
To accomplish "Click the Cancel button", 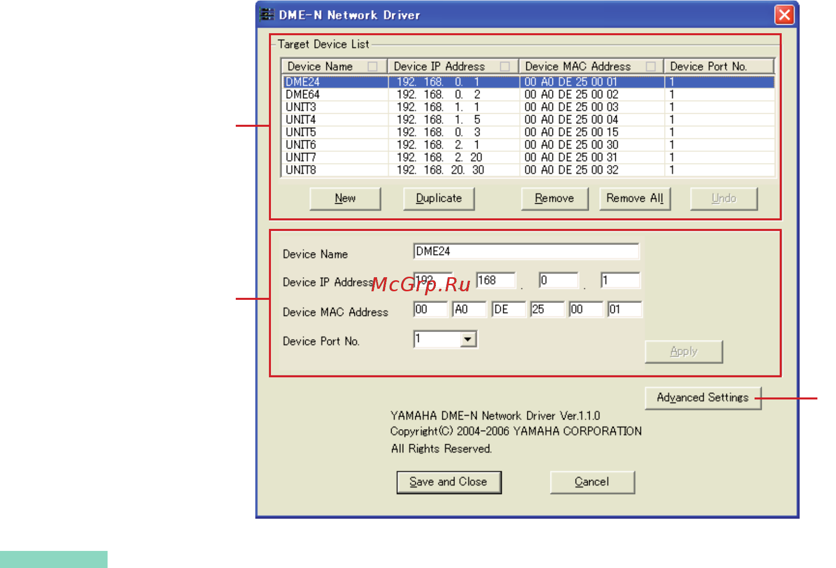I will click(x=592, y=482).
